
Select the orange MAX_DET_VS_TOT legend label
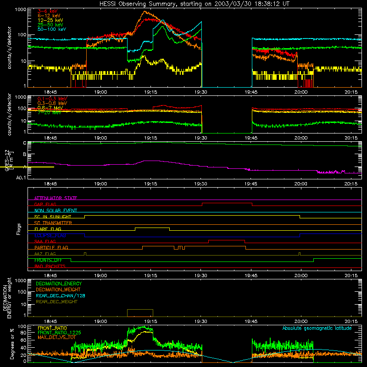56,337
